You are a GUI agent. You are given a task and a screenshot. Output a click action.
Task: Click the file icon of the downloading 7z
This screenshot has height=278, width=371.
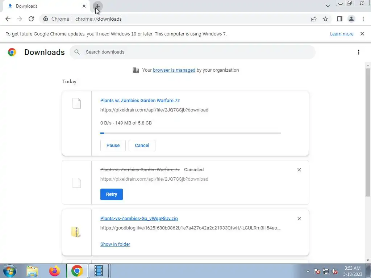click(x=77, y=104)
